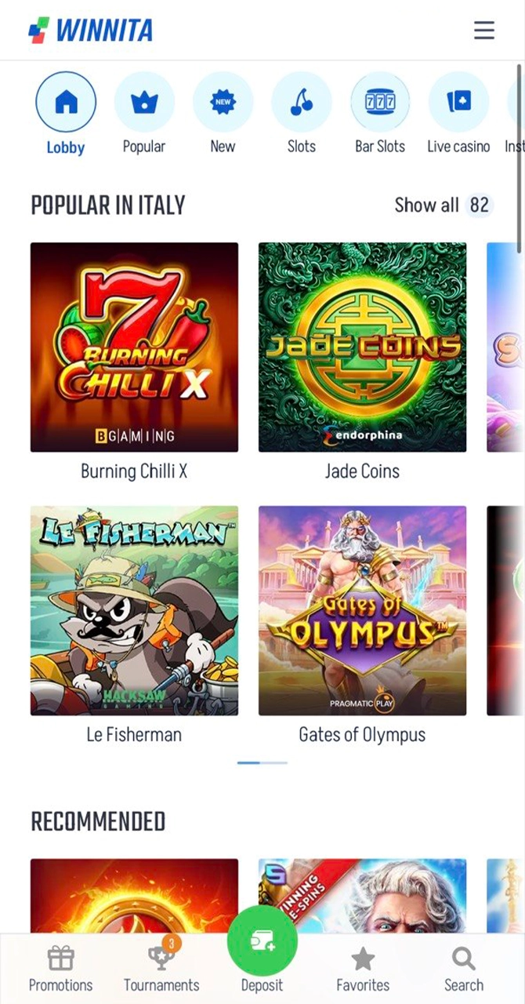The width and height of the screenshot is (525, 1004).
Task: Click the vertical page scrollbar
Action: (x=520, y=157)
